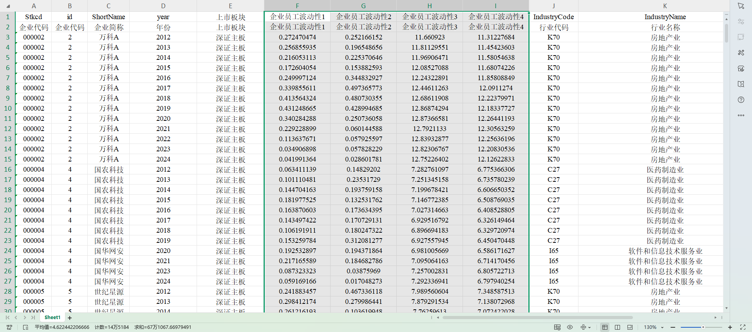Viewport: 752px width, 332px height.
Task: Click the three-dots more icon in sidebar
Action: (741, 115)
